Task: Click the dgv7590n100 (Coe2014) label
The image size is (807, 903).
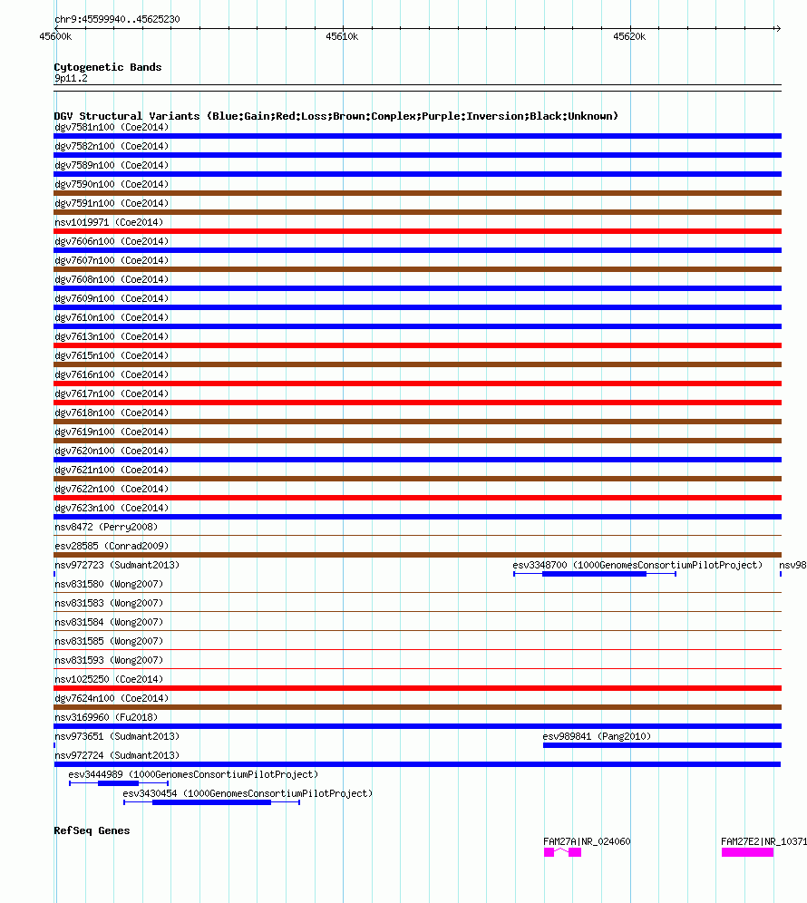Action: [x=112, y=184]
